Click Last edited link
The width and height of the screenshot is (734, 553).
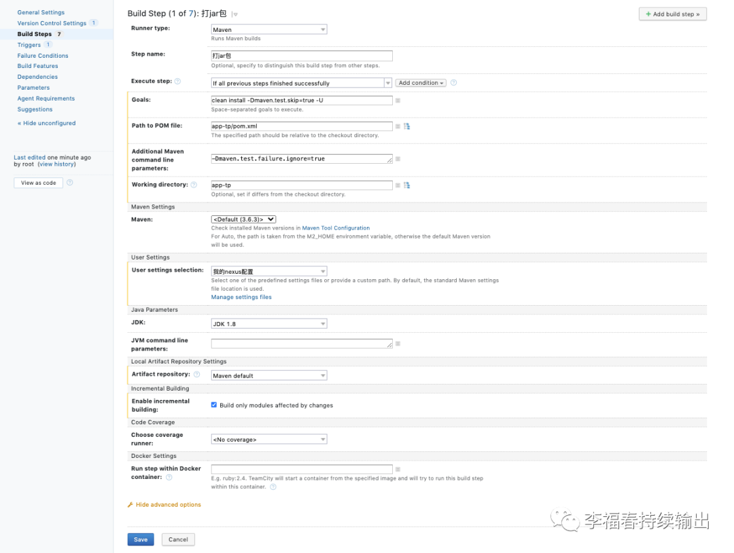click(29, 158)
